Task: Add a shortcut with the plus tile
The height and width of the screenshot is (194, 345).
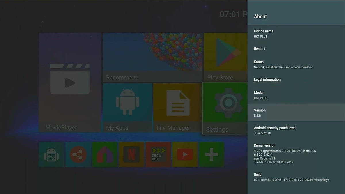Action: (x=212, y=155)
